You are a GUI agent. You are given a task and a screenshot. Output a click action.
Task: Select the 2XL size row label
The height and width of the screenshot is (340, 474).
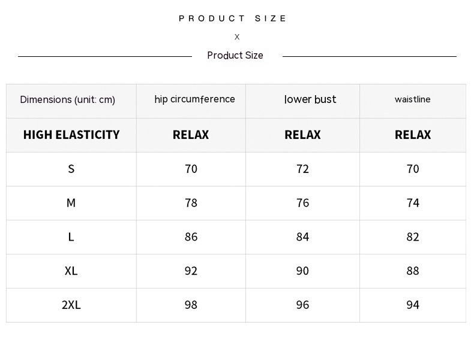pyautogui.click(x=71, y=305)
